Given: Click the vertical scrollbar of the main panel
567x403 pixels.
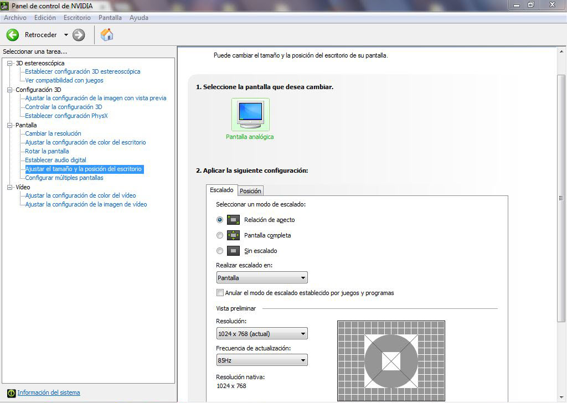Looking at the screenshot, I should click(x=561, y=198).
